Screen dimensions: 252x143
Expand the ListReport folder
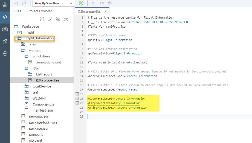(44, 74)
